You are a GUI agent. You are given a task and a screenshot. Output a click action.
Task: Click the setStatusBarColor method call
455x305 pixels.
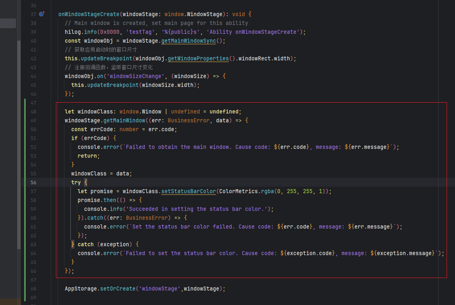[x=188, y=191]
